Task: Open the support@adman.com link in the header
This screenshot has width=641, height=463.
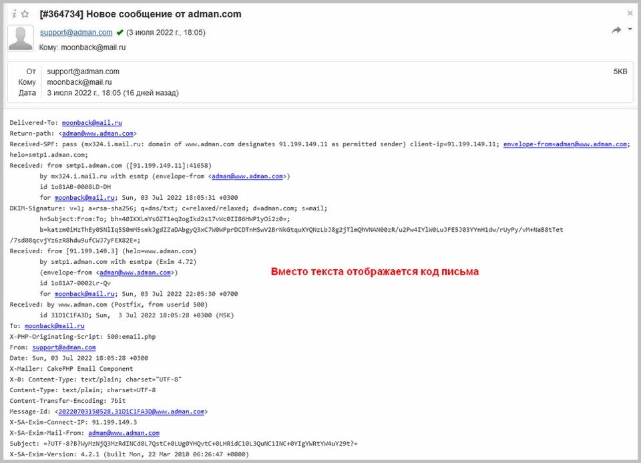Action: (76, 32)
